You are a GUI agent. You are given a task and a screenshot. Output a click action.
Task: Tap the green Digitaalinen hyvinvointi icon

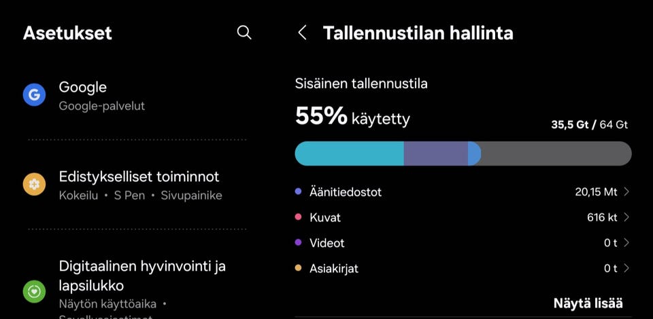click(x=34, y=291)
